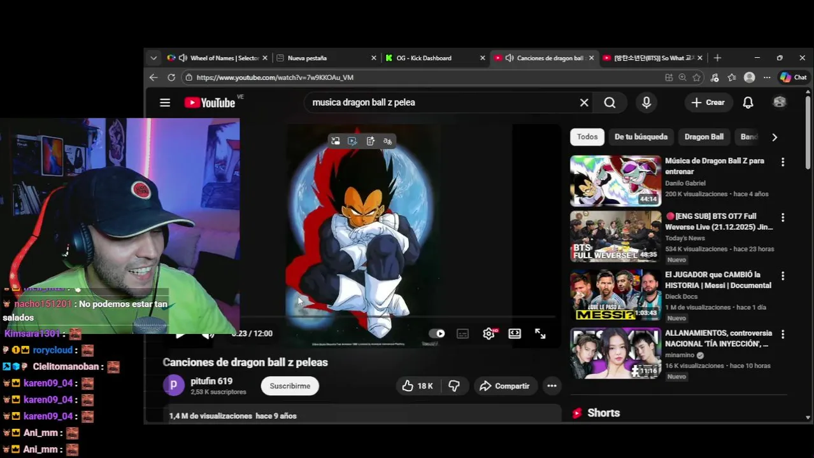Open El JUGADOR que CAMBIÓ la HISTORIA title

(718, 280)
